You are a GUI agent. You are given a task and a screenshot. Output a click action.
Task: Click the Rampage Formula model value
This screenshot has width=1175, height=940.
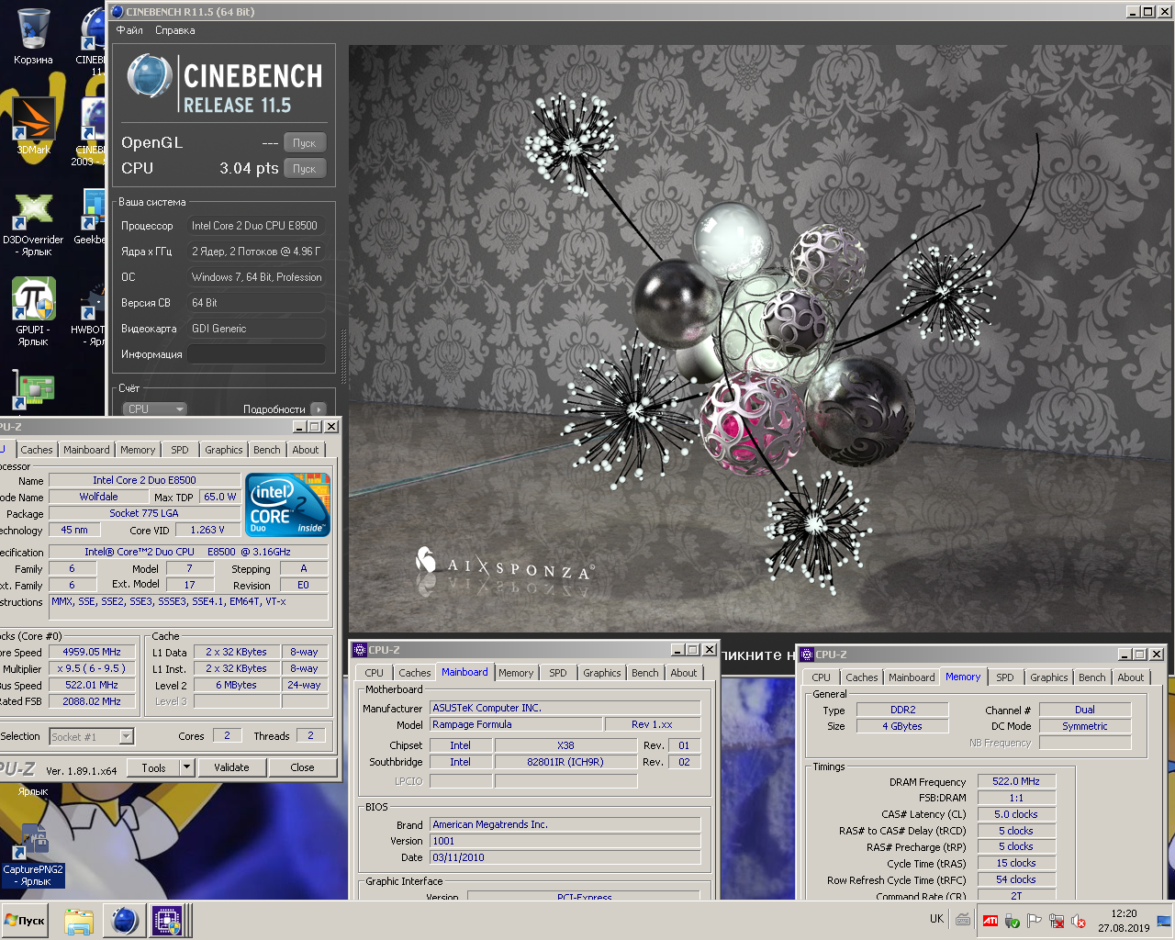pos(516,724)
